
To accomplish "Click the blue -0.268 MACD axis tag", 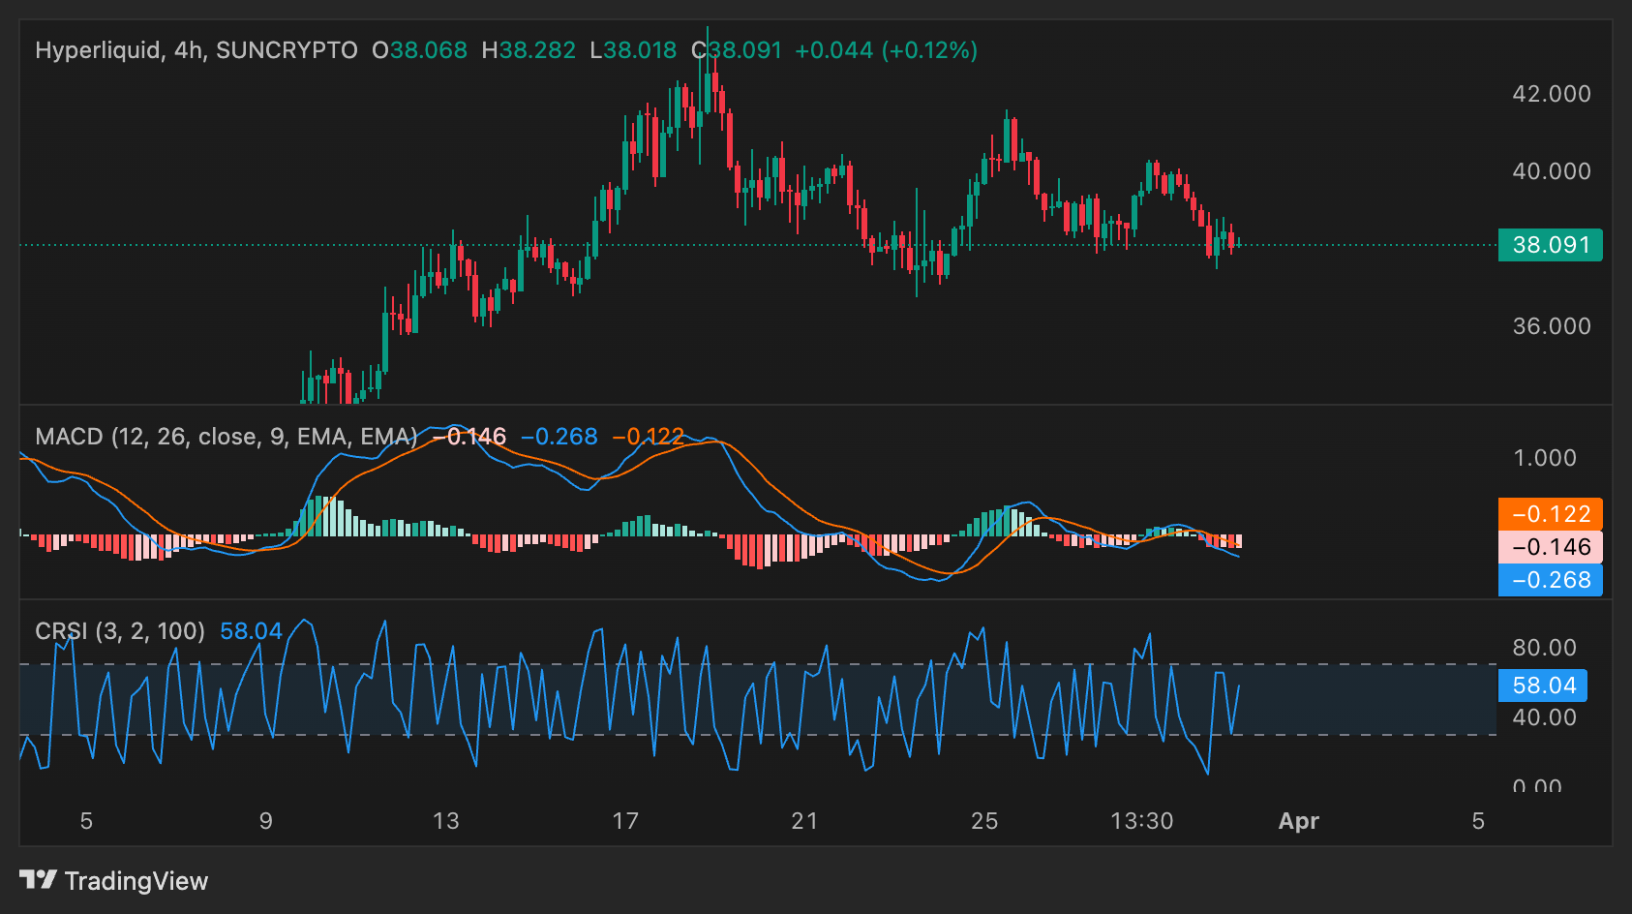I will (x=1550, y=580).
